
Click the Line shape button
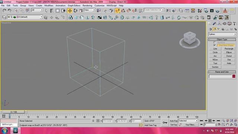point(215,49)
